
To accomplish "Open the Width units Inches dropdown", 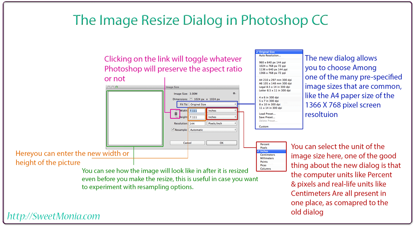I will pyautogui.click(x=222, y=111).
